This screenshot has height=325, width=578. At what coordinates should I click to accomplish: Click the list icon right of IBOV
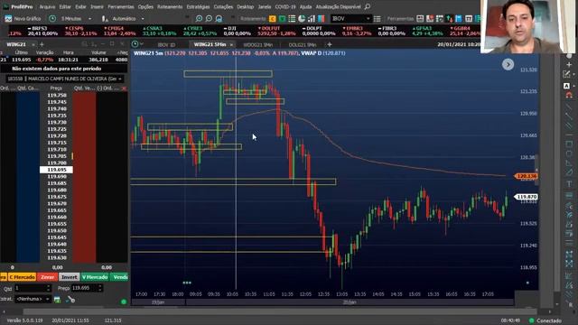[378, 19]
